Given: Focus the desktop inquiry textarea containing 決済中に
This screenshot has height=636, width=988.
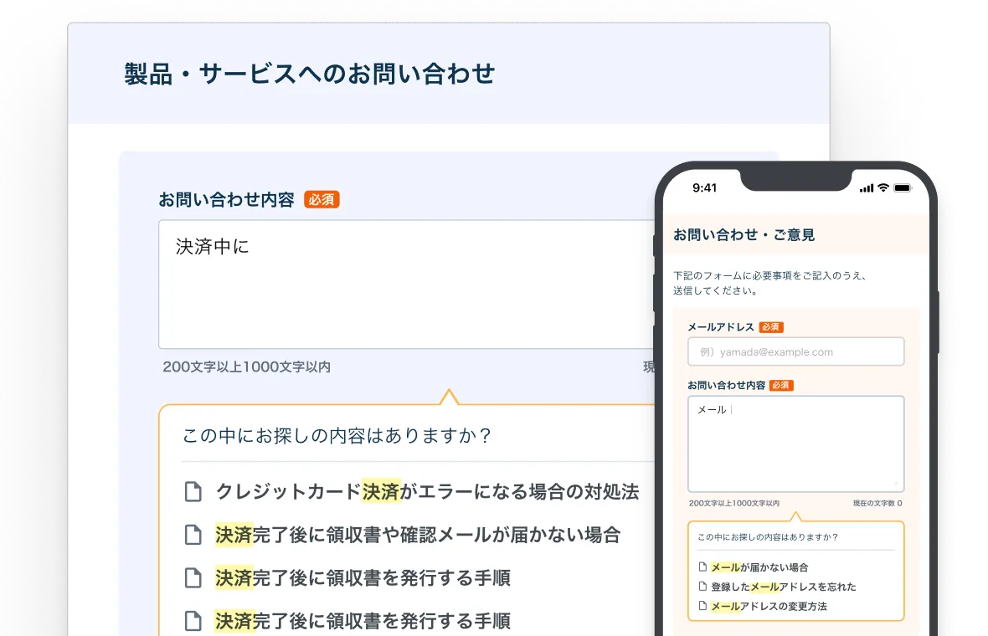Looking at the screenshot, I should coord(402,285).
